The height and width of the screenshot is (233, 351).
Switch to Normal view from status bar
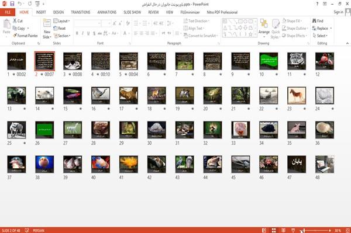264,230
